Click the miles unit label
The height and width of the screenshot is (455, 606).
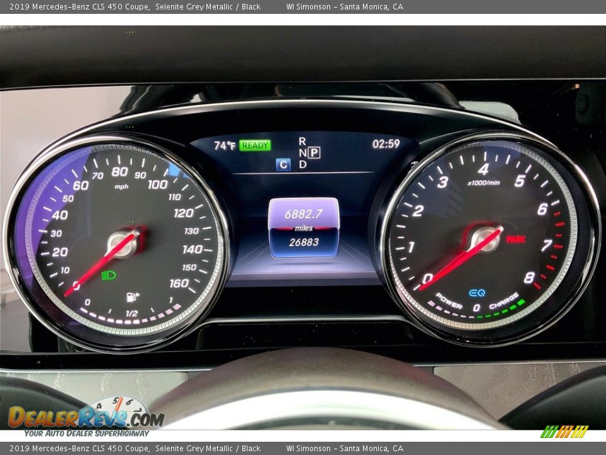tap(304, 228)
